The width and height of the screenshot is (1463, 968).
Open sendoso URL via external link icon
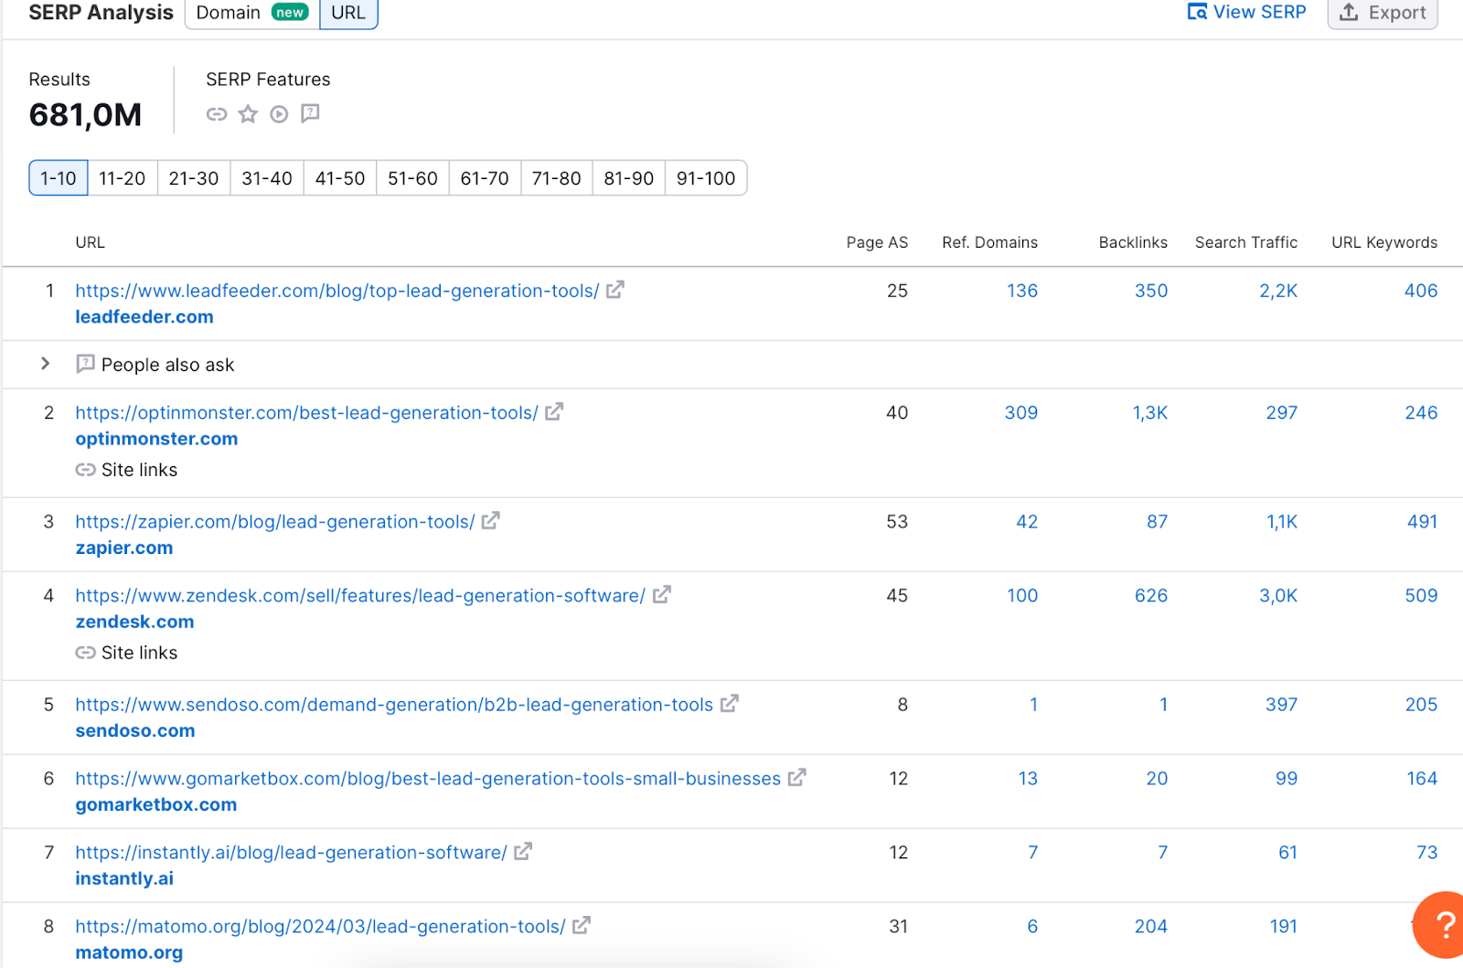[x=730, y=704]
